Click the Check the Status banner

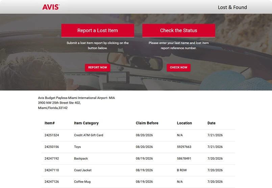coord(179,30)
